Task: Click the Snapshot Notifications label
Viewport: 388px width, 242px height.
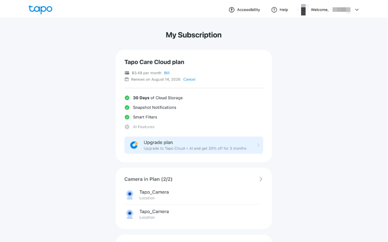Action: click(154, 107)
